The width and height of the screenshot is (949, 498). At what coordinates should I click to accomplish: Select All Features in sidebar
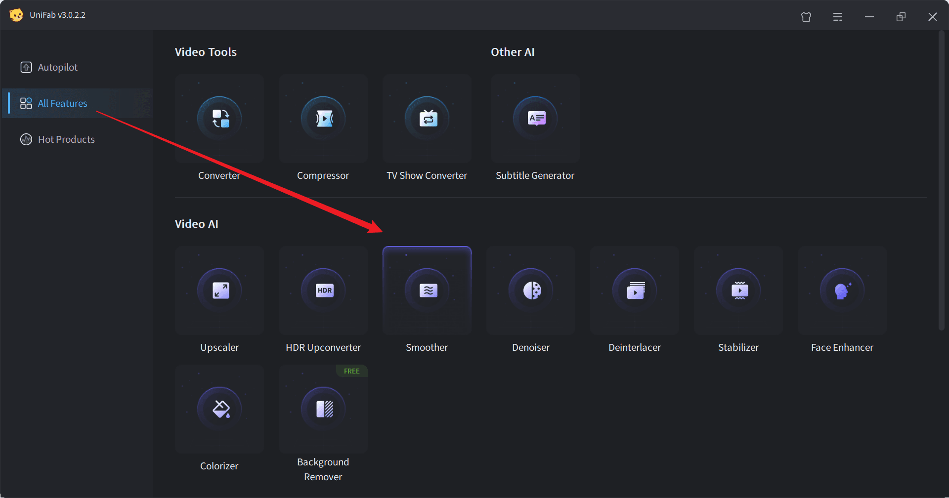(x=77, y=103)
